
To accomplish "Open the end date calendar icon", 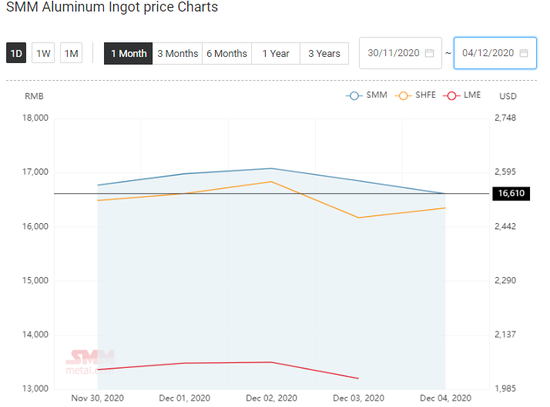I will point(524,53).
